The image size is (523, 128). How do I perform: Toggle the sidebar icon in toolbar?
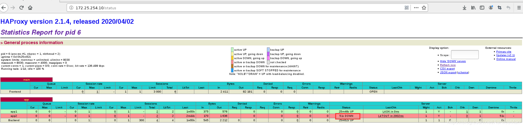(x=482, y=8)
